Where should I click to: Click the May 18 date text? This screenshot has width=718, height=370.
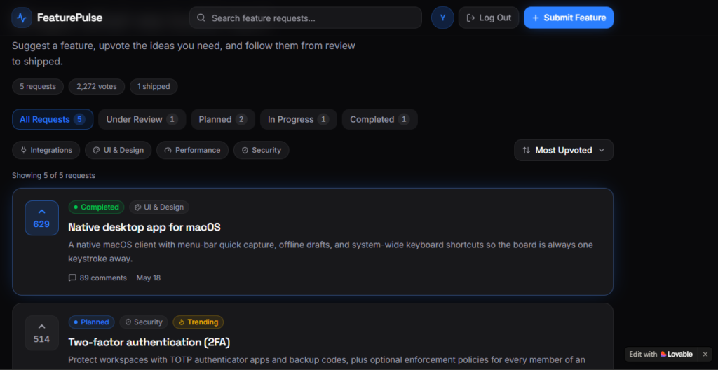point(149,278)
